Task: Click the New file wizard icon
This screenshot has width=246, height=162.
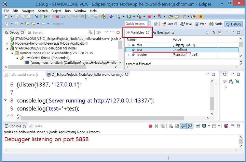Action: [7, 17]
